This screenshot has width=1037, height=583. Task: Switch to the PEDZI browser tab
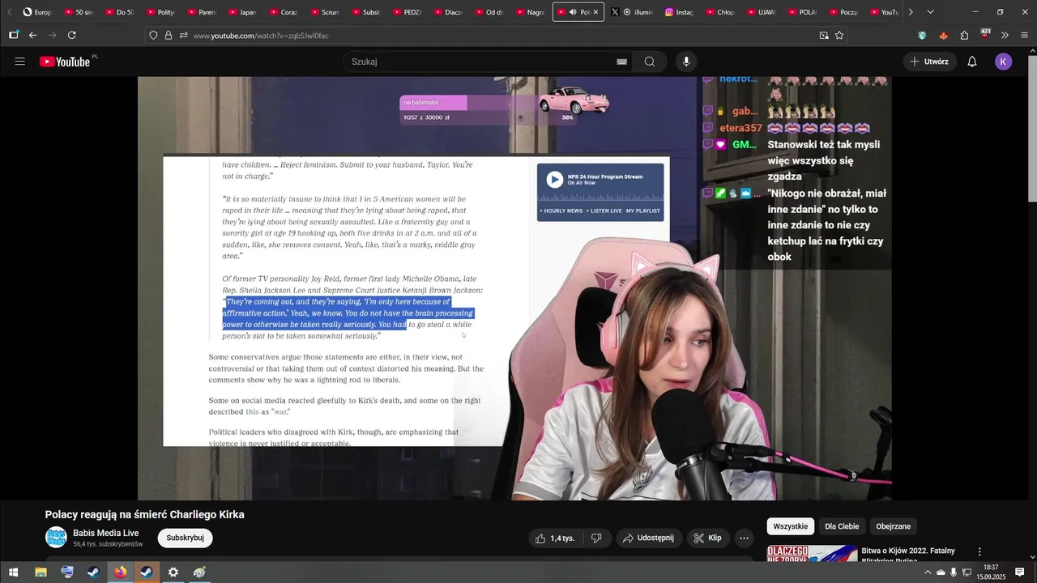click(406, 12)
